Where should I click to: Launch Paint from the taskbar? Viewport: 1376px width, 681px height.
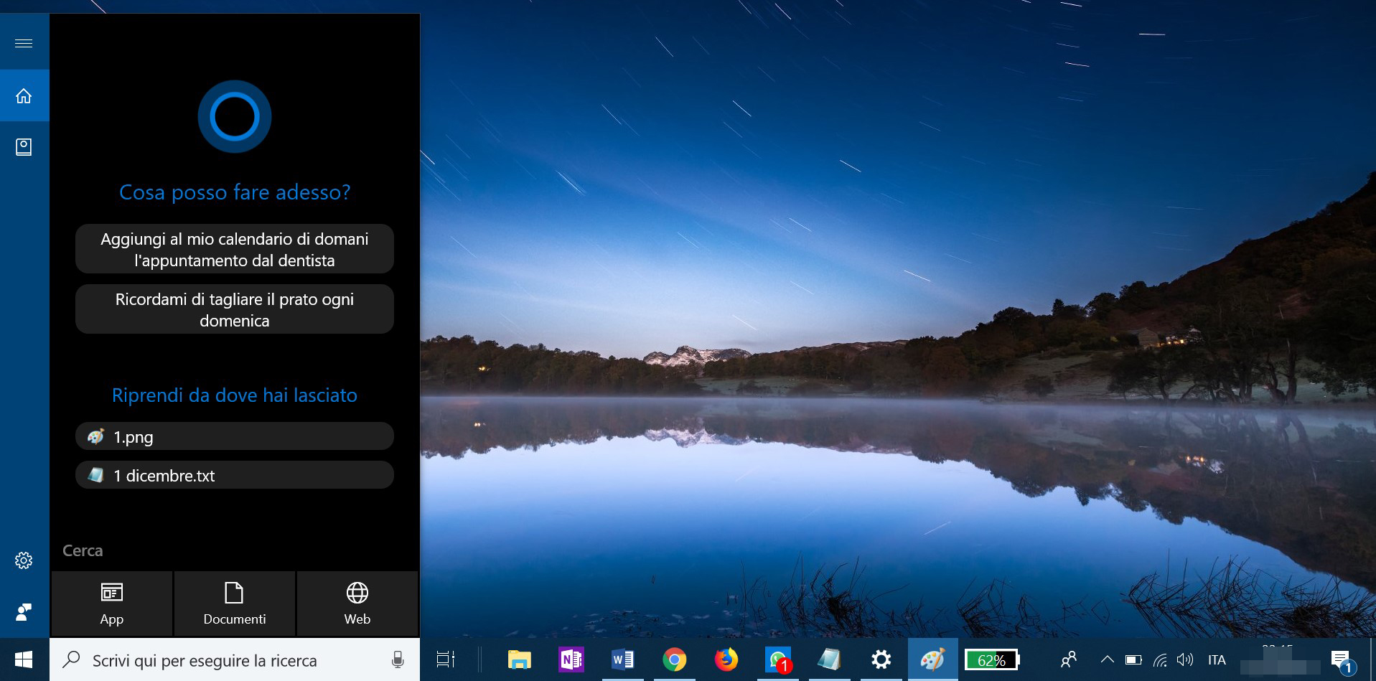point(932,659)
